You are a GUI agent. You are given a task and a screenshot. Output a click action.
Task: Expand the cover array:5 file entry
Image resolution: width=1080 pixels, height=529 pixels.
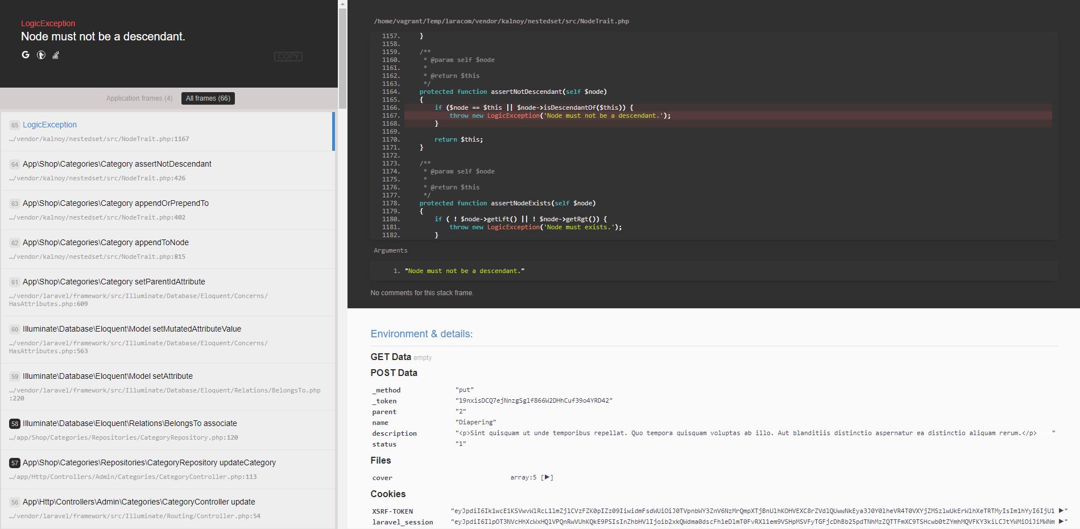[x=547, y=478]
